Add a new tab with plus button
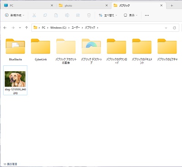Viewport: 182px width, 167px height. 172,5
